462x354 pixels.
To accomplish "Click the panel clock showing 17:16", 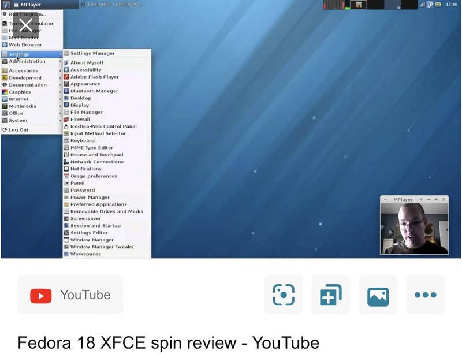I will [x=451, y=5].
